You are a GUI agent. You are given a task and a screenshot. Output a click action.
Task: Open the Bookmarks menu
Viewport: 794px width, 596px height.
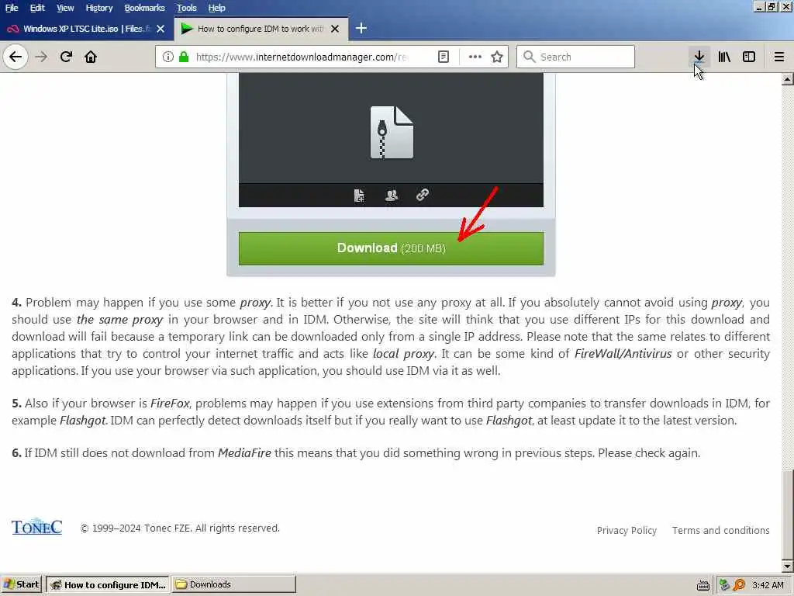click(144, 8)
